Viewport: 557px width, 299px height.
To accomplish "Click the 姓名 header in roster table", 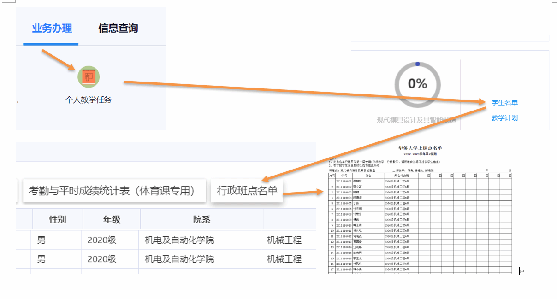I will pyautogui.click(x=368, y=176).
